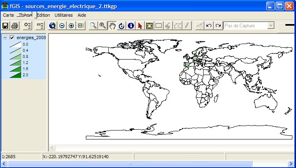Click the Print map icon
The height and width of the screenshot is (168, 296).
[15, 26]
